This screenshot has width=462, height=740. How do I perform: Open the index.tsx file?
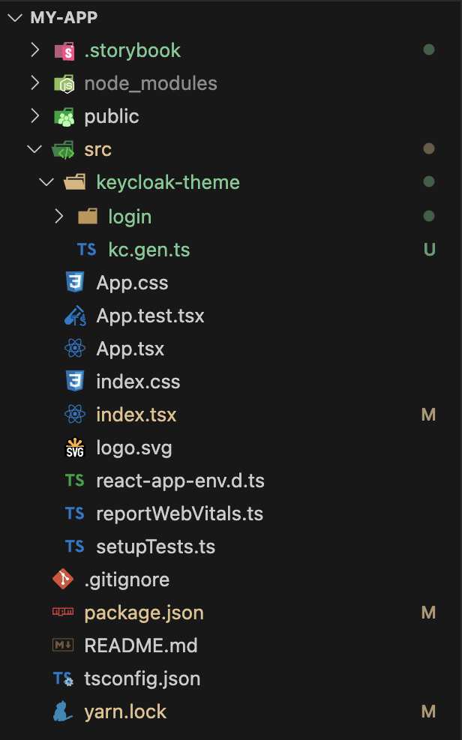pos(136,415)
